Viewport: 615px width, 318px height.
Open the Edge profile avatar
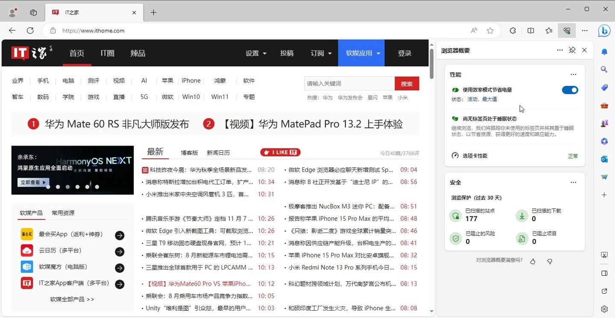click(13, 12)
